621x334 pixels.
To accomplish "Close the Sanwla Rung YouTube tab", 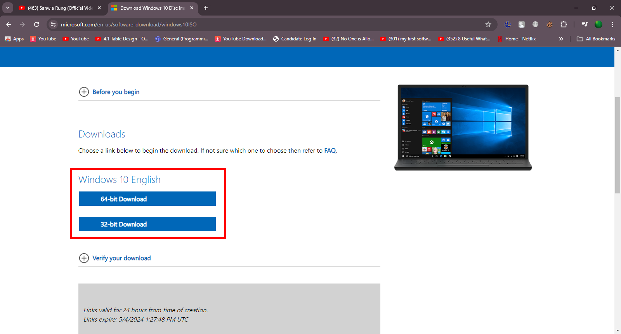I will (99, 8).
